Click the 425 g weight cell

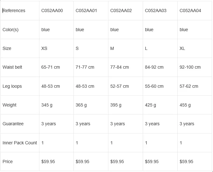click(151, 105)
